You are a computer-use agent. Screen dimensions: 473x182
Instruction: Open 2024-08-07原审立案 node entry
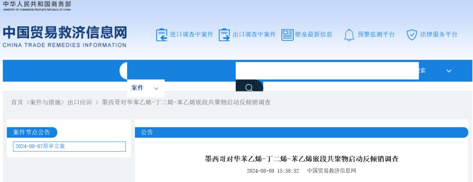69,146
